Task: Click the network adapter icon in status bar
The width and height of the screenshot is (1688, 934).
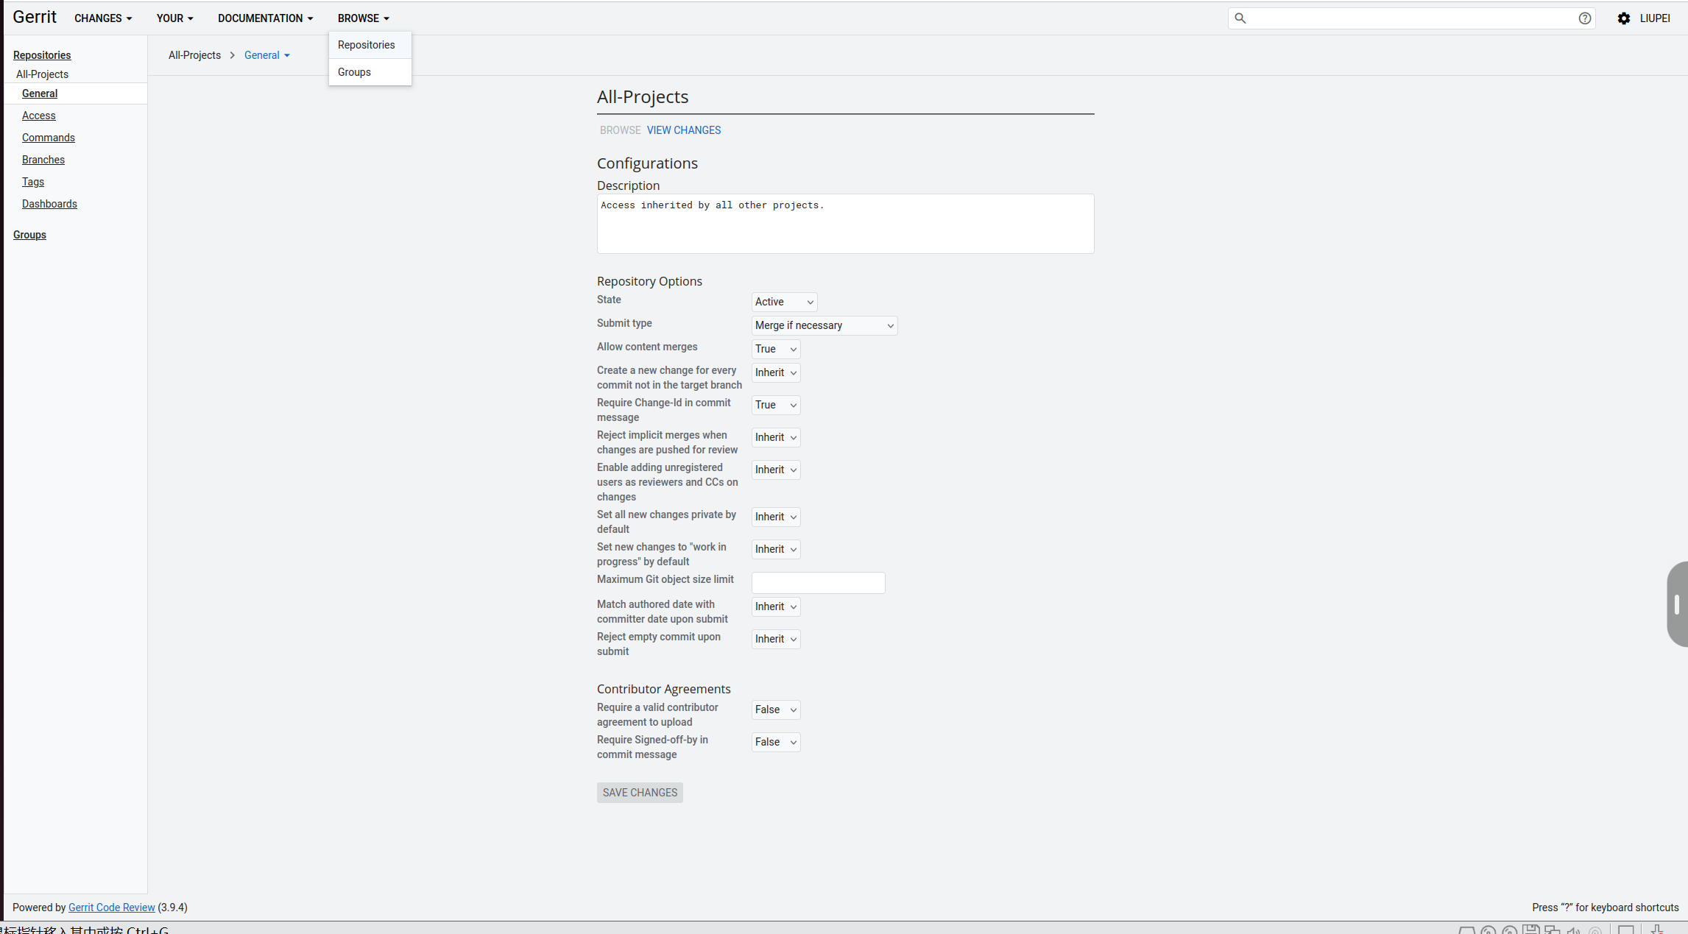Action: [1553, 930]
